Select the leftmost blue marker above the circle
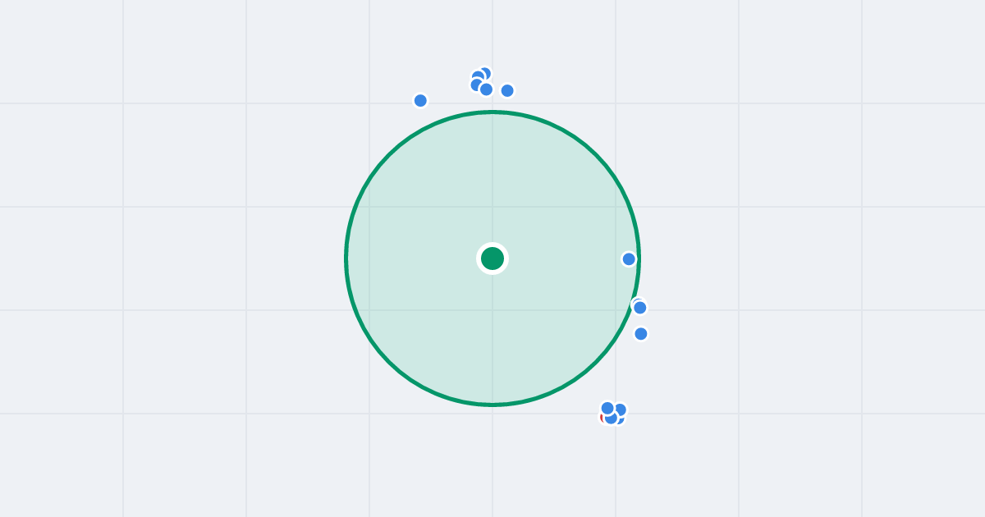The height and width of the screenshot is (517, 985). pos(420,101)
